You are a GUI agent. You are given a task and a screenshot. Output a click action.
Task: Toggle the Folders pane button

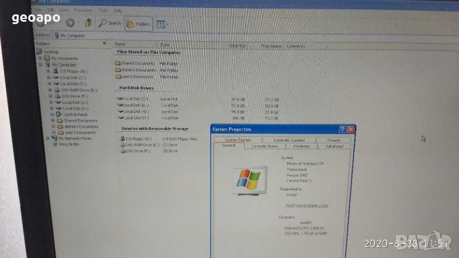pyautogui.click(x=138, y=24)
